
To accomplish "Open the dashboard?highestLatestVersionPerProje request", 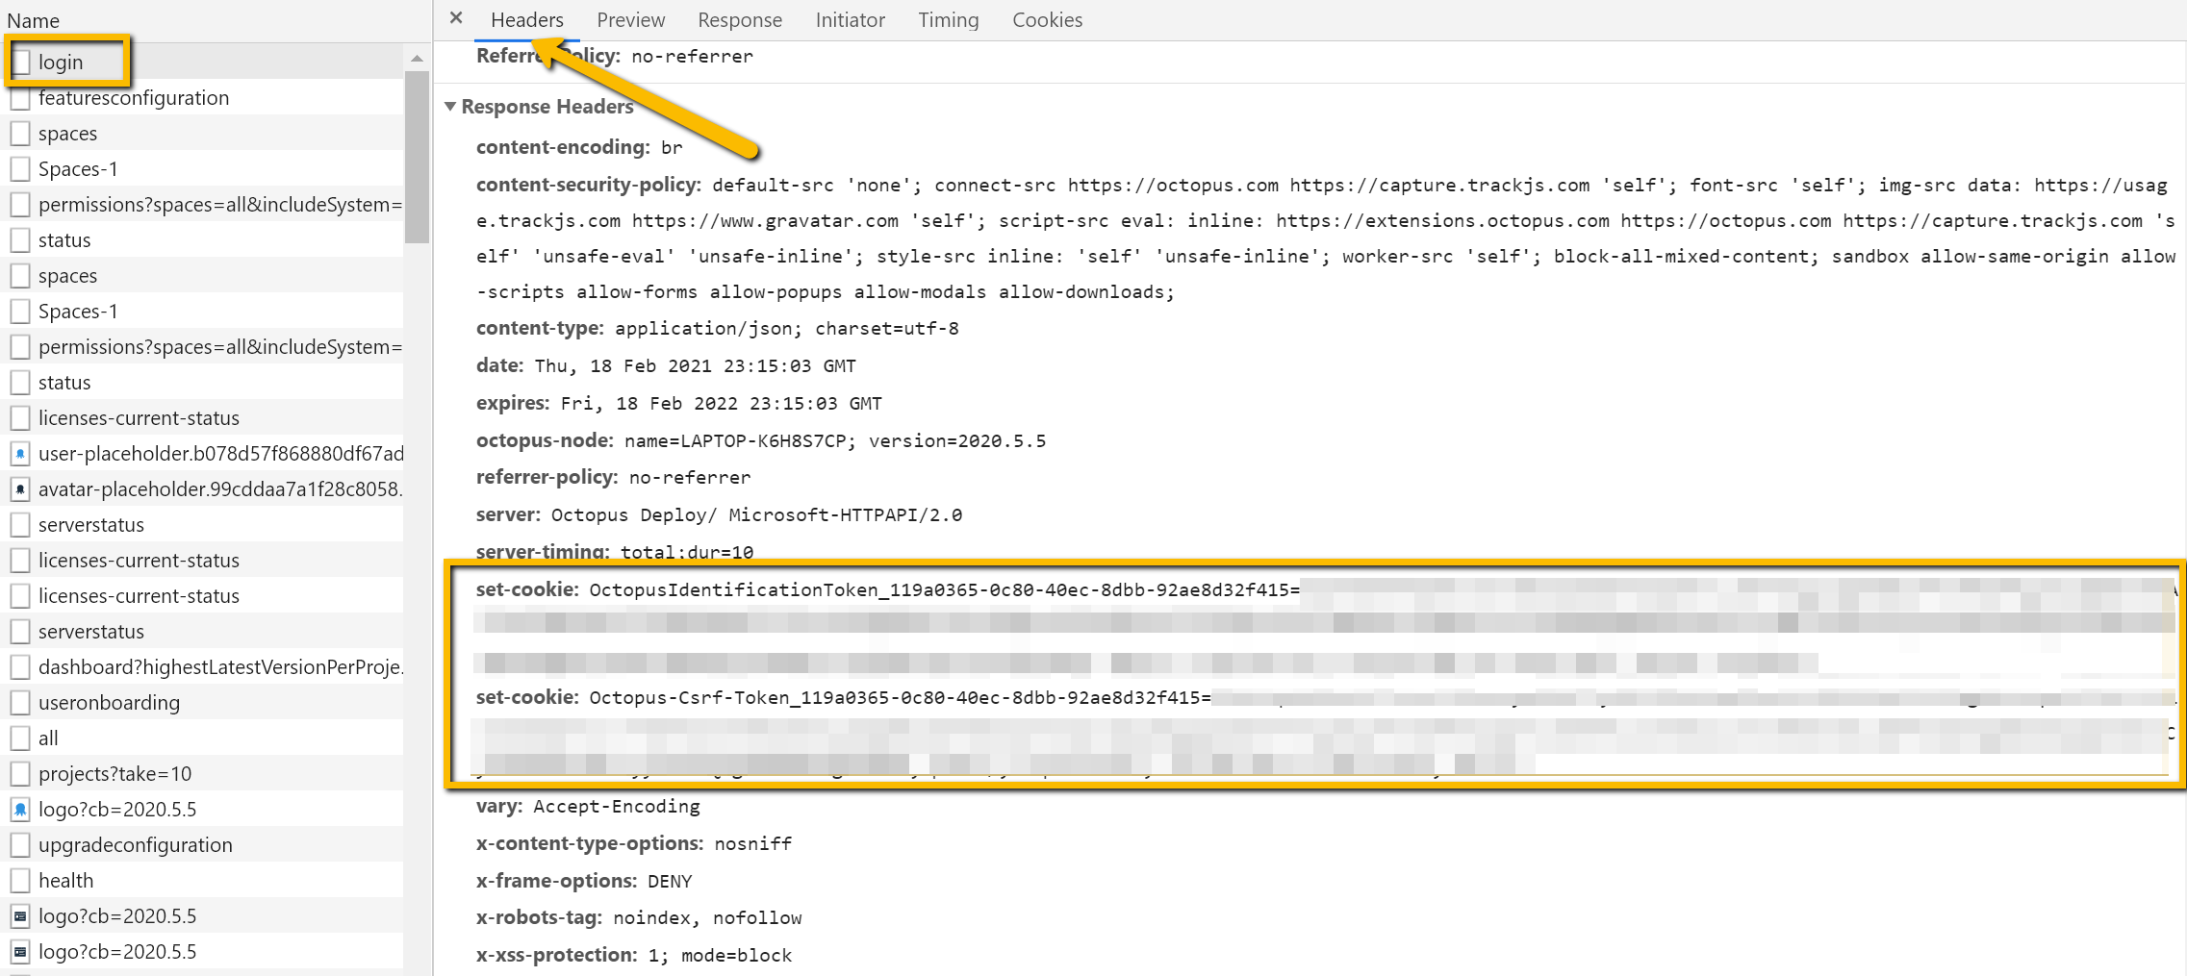I will pyautogui.click(x=221, y=666).
